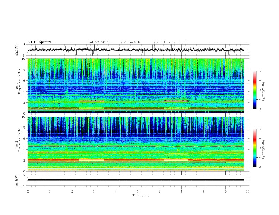The width and height of the screenshot is (279, 215).
Task: Click the "Time (min)" axis title
Action: [141, 195]
